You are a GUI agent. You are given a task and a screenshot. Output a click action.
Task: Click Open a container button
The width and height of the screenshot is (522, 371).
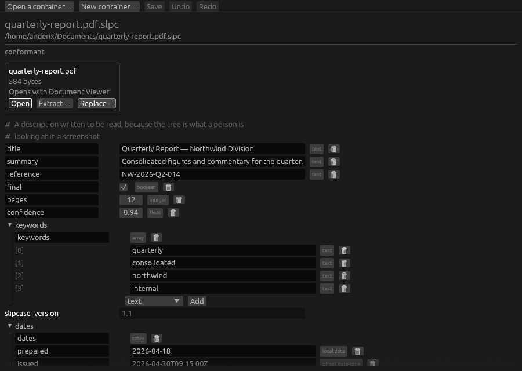(39, 6)
